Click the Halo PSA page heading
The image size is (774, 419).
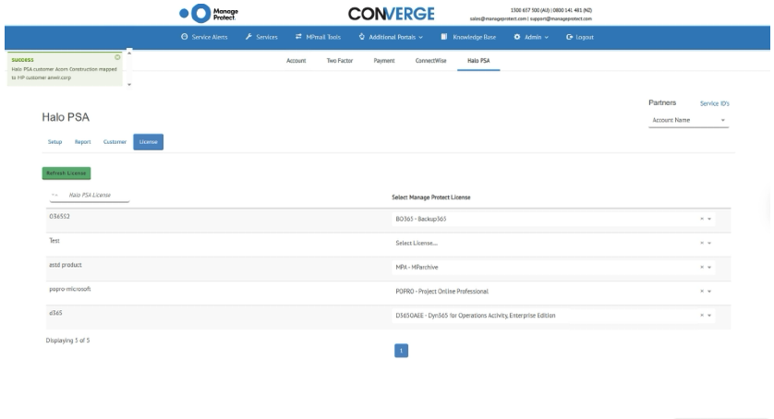pyautogui.click(x=66, y=117)
